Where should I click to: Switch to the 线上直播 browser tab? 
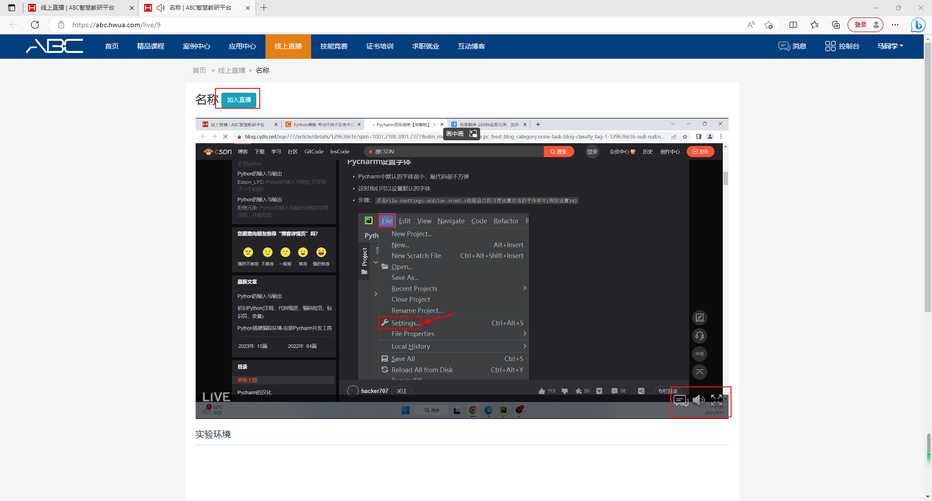pyautogui.click(x=78, y=8)
